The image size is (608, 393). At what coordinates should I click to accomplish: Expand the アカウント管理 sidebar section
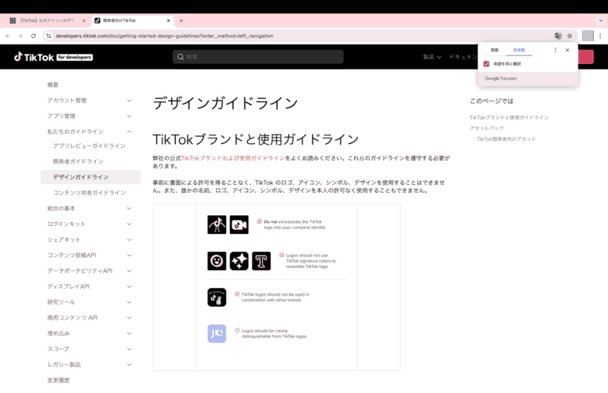pos(129,100)
